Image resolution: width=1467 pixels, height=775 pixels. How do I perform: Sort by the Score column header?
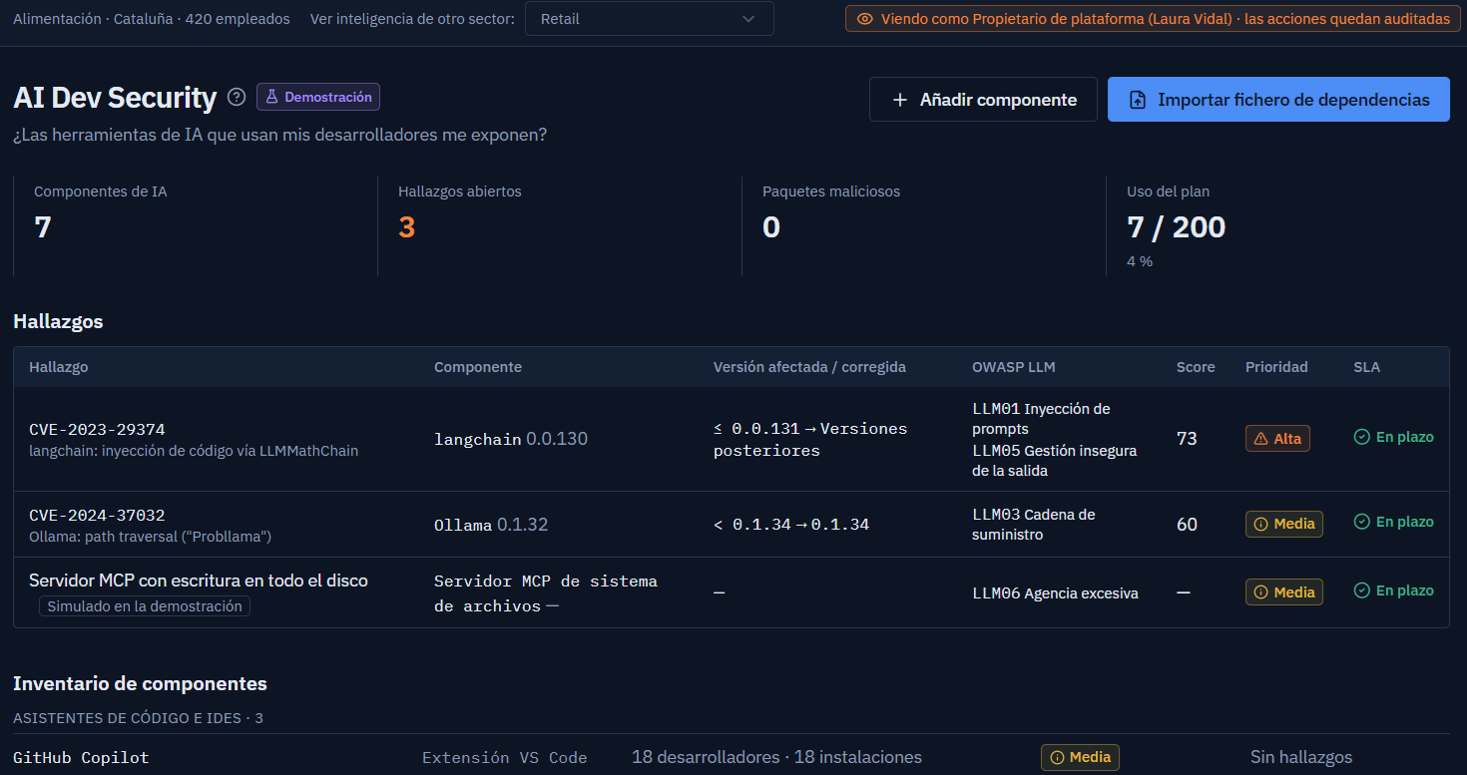tap(1196, 367)
